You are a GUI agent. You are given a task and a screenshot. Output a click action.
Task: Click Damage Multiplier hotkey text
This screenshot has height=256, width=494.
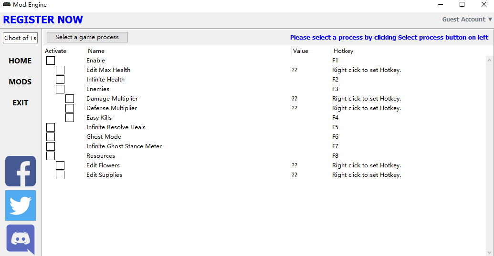click(367, 98)
